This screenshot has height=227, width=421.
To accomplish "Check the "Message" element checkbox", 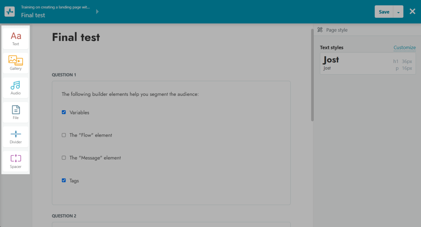I will tap(64, 158).
